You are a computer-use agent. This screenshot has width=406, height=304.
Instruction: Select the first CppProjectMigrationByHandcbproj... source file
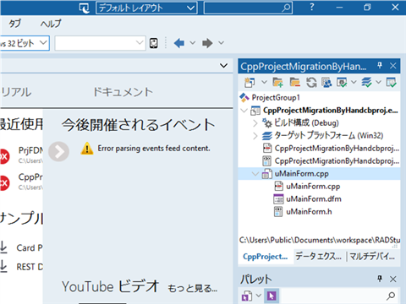[x=337, y=149]
